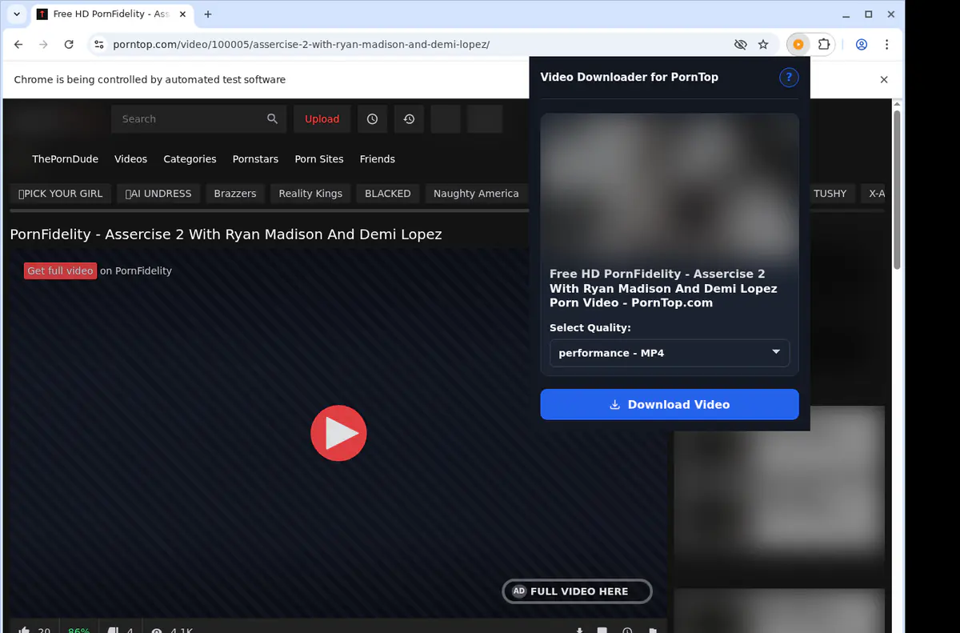Open the Videos menu item

pos(130,159)
